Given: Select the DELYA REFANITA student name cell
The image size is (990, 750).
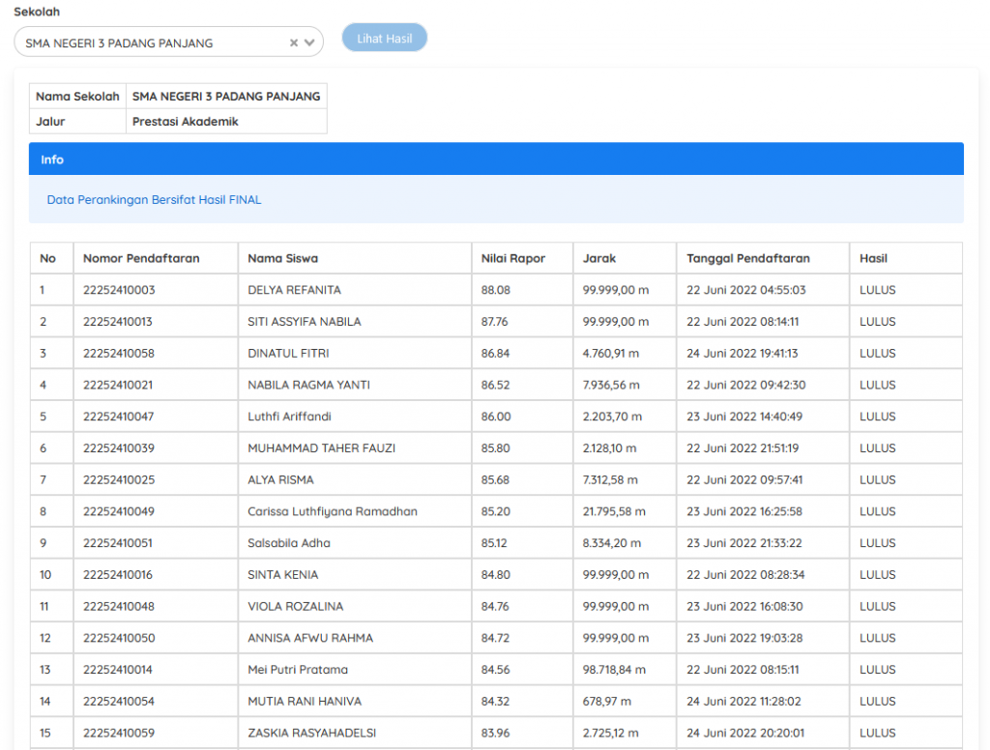Looking at the screenshot, I should coord(294,290).
